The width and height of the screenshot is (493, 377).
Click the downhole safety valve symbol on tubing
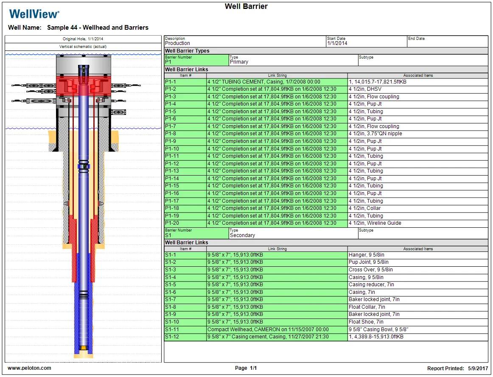[83, 165]
